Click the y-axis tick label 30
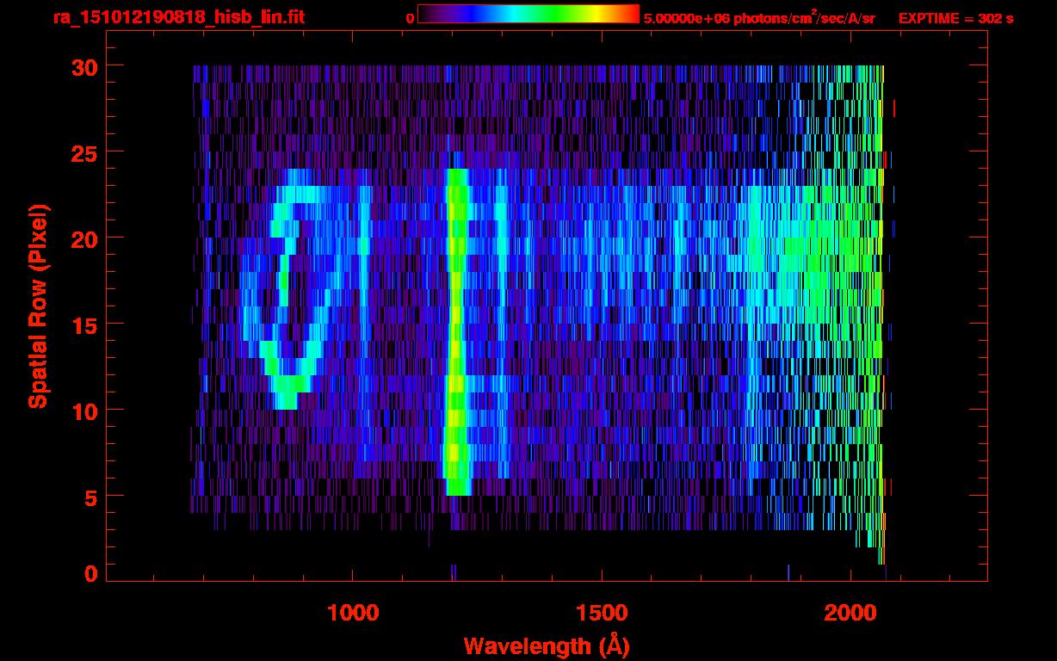1057x661 pixels. [83, 66]
